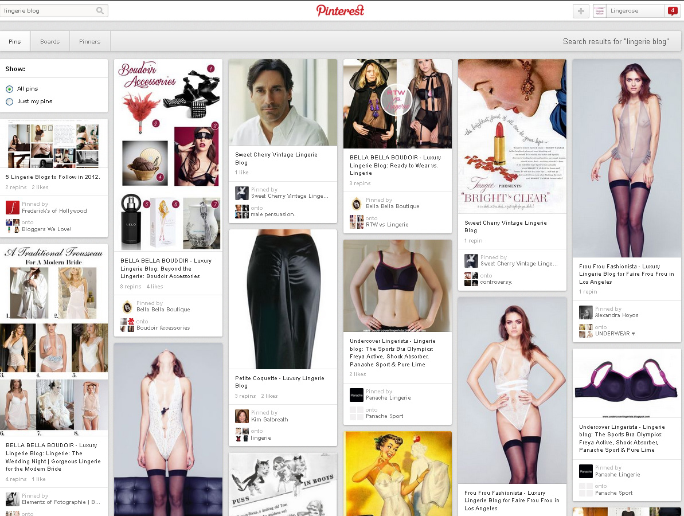Viewport: 684px width, 516px height.
Task: Click 'Petite Coquette - Luxury Lingerie Blog' caption
Action: pos(280,382)
